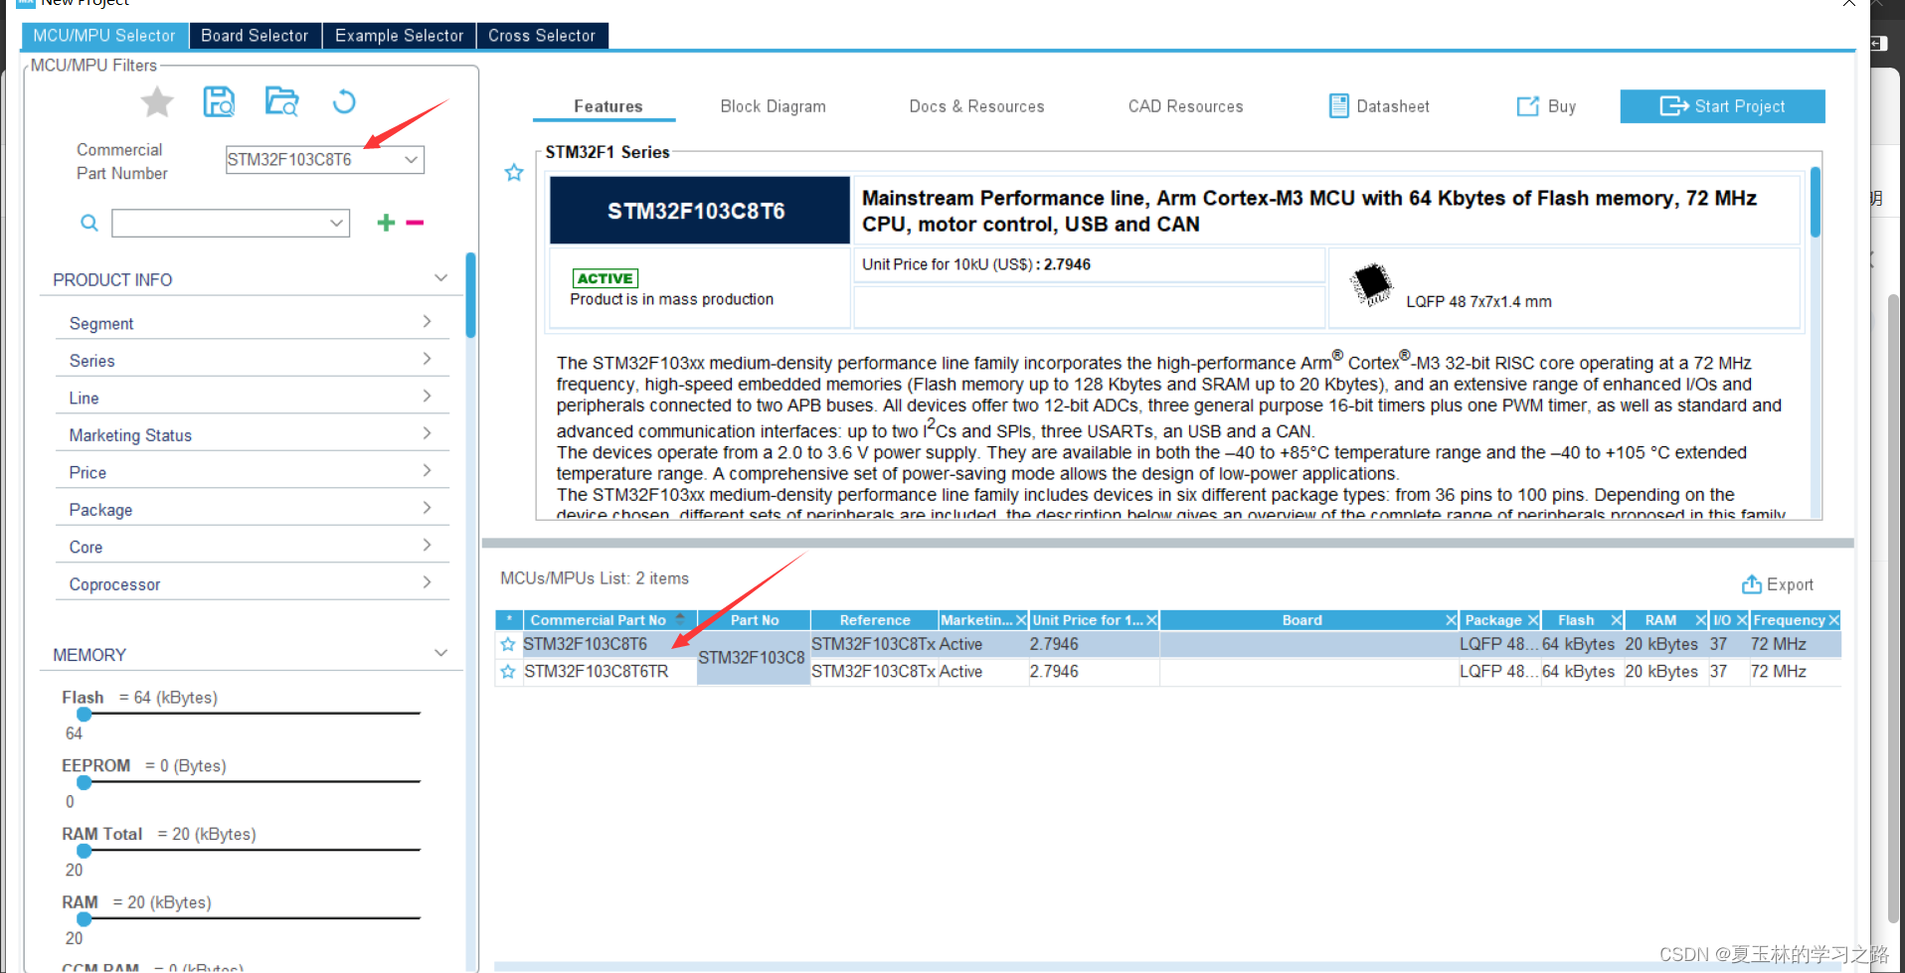
Task: Open the Datasheet document
Action: click(x=1379, y=106)
